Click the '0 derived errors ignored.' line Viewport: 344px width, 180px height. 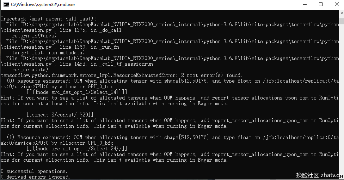pyautogui.click(x=35, y=177)
